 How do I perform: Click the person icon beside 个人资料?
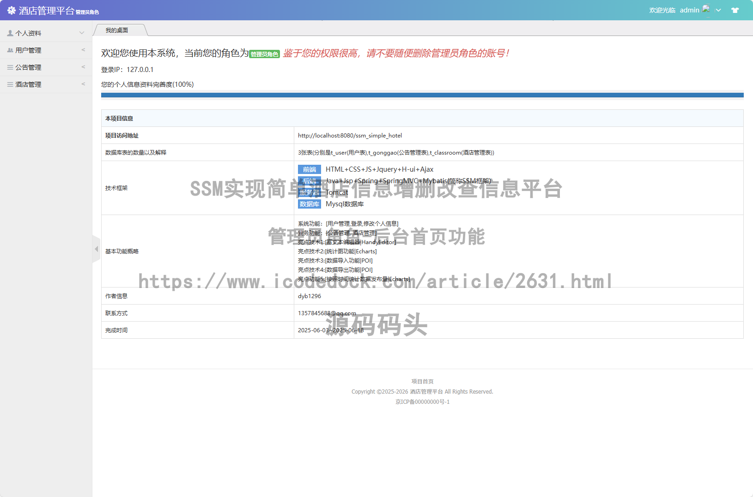pos(10,33)
